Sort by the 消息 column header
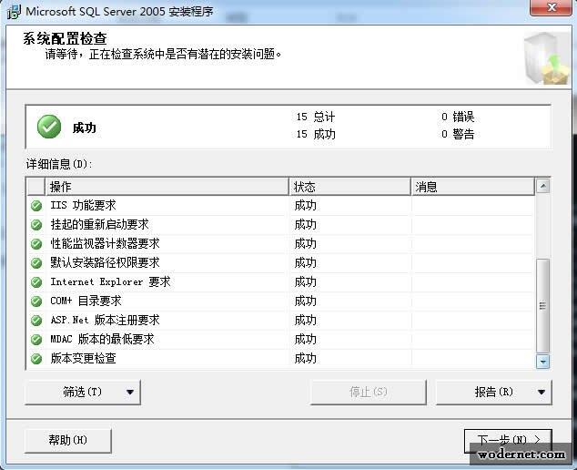 (473, 187)
